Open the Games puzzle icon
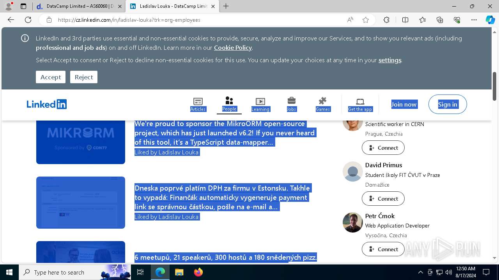Image resolution: width=499 pixels, height=280 pixels. pyautogui.click(x=323, y=104)
